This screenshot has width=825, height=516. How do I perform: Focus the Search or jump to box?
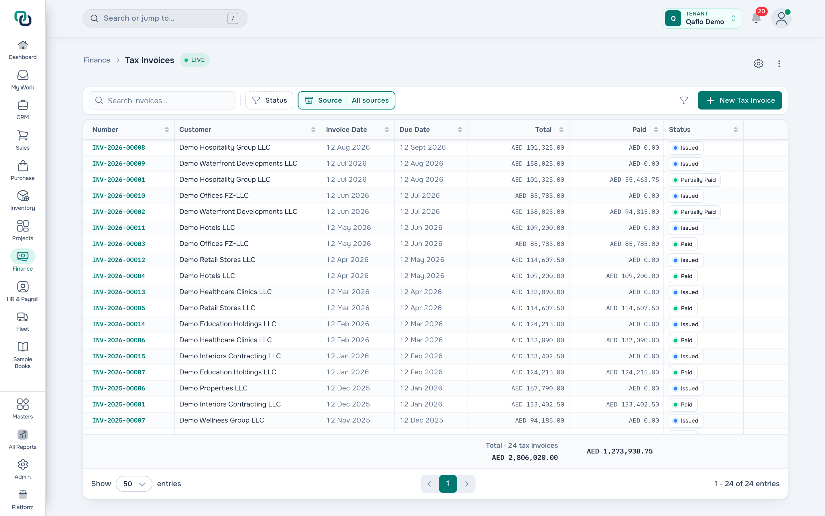(165, 18)
